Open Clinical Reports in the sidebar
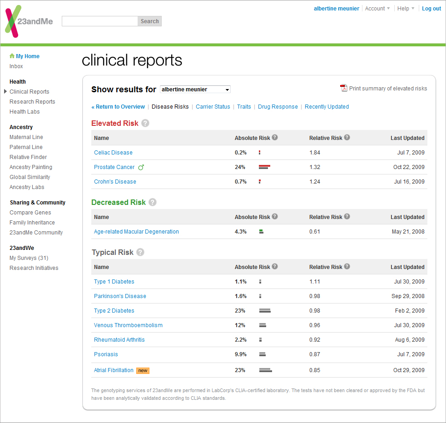The height and width of the screenshot is (423, 446). [30, 92]
